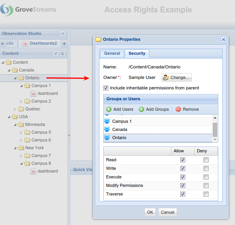Expand the Quebec folder
This screenshot has width=235, height=225.
point(16,109)
